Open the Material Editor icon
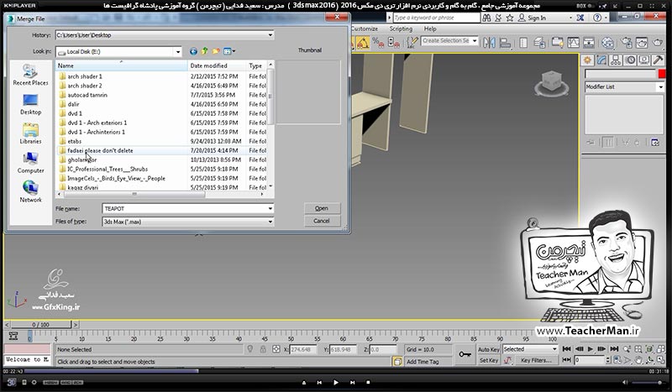This screenshot has width=672, height=392. (x=607, y=43)
